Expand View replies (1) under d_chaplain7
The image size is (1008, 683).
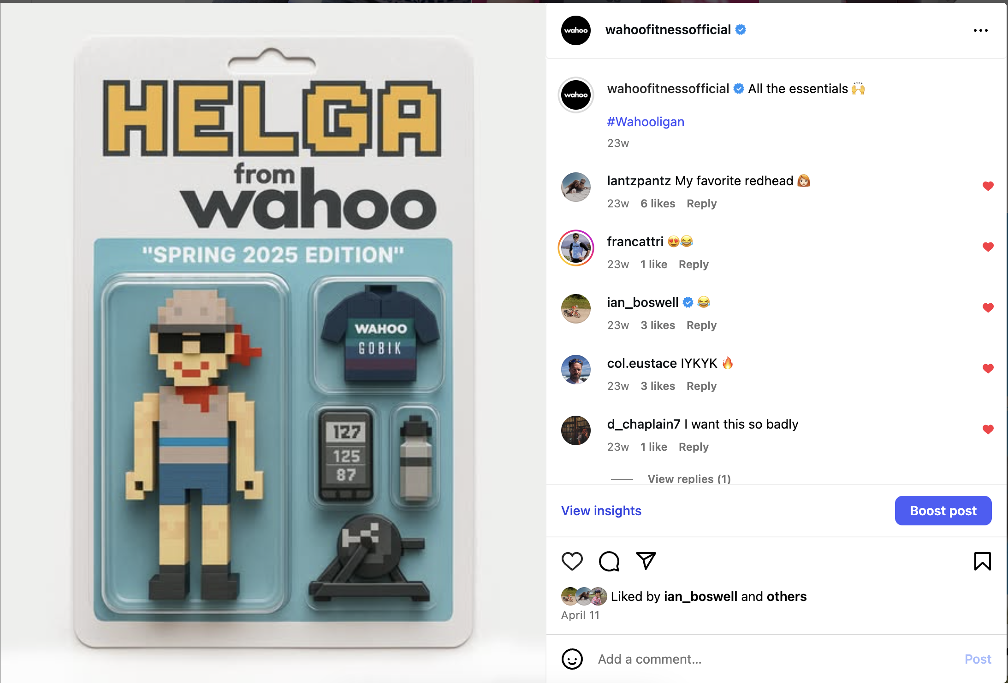click(689, 479)
